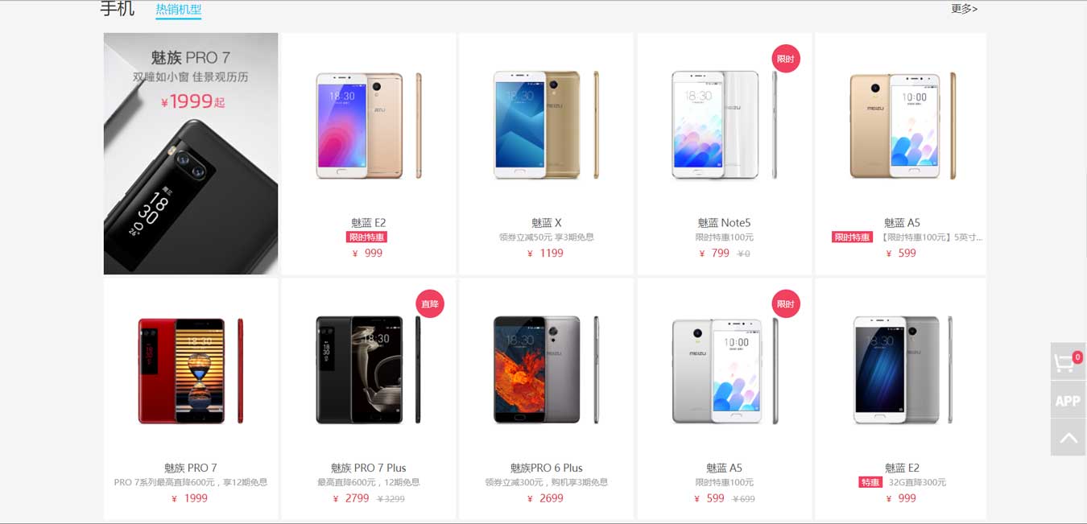
Task: Click the 魅蓝 Note5 product title
Action: (725, 223)
